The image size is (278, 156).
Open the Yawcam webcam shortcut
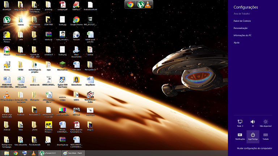pos(76,36)
